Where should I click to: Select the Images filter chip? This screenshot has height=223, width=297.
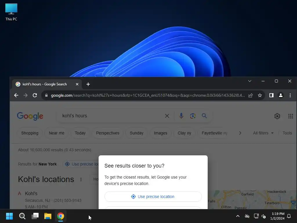160,133
